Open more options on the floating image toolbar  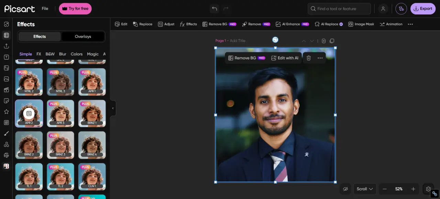point(320,58)
